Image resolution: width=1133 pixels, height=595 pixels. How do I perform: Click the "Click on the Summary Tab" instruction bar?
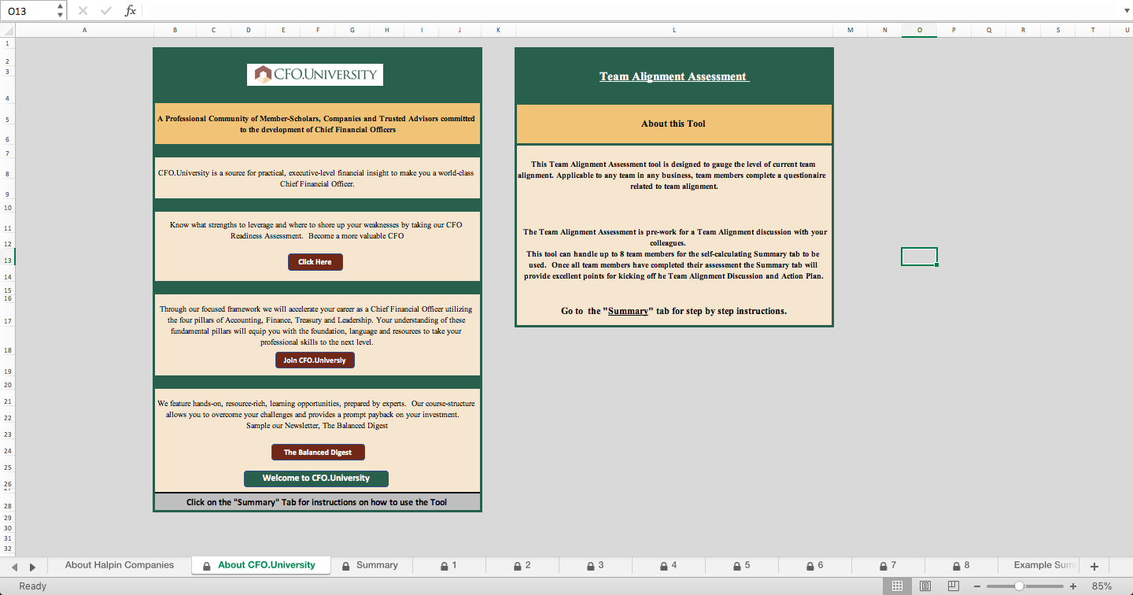pyautogui.click(x=317, y=502)
